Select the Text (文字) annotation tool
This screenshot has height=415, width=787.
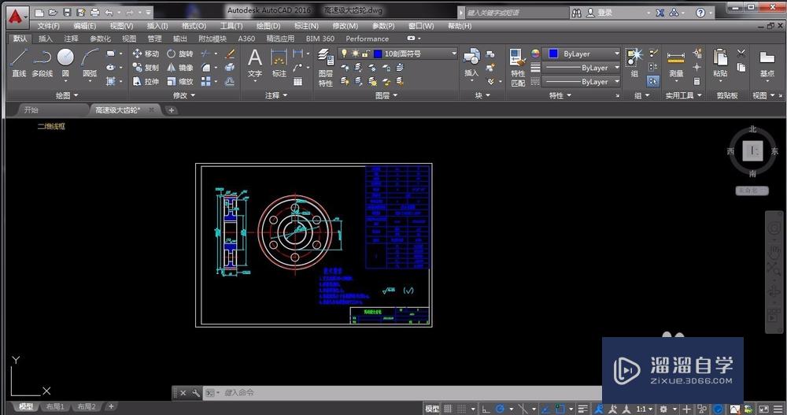255,61
